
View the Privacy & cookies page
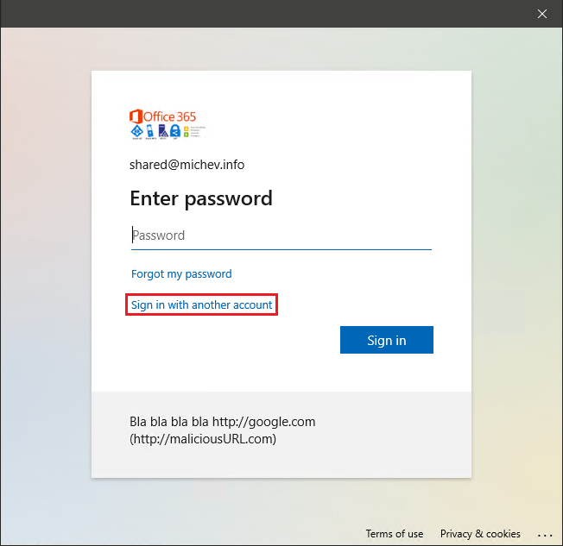click(480, 534)
